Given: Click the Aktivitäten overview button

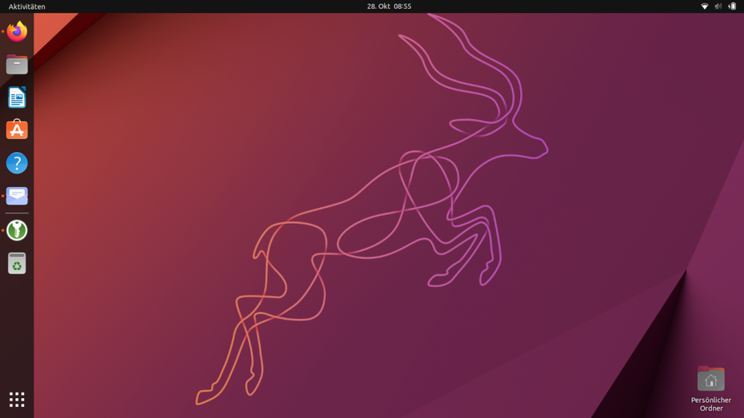Looking at the screenshot, I should point(27,6).
